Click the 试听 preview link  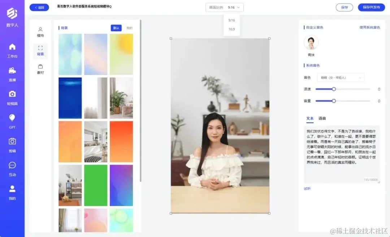[307, 189]
